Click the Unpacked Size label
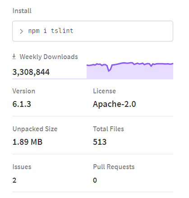 [35, 129]
